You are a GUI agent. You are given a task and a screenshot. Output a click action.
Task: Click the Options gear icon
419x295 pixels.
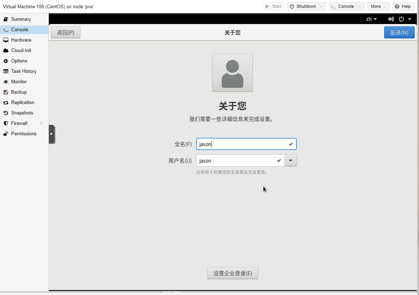point(6,61)
